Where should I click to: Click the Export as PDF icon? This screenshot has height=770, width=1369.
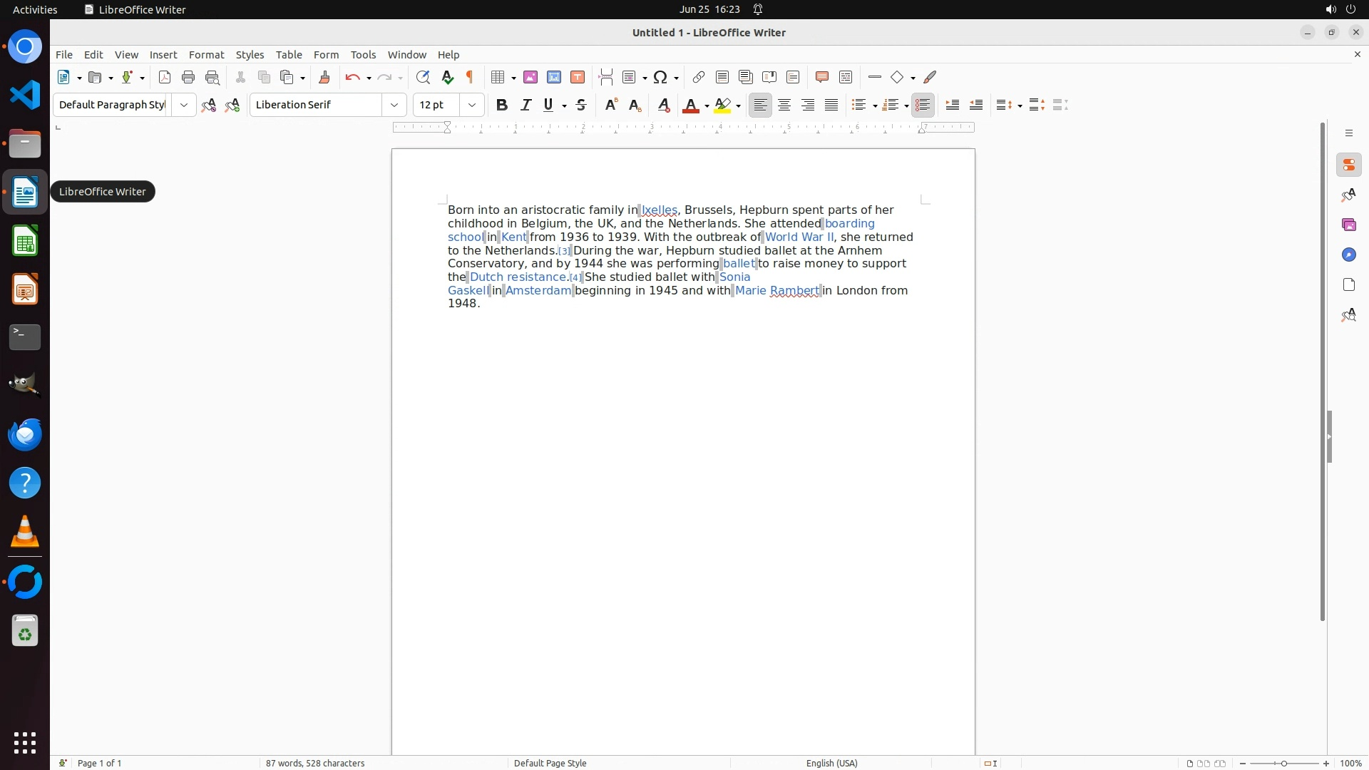click(x=165, y=77)
